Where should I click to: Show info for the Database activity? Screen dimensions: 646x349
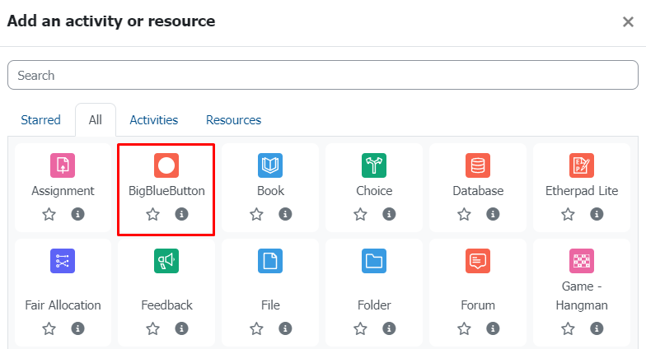[x=493, y=214]
